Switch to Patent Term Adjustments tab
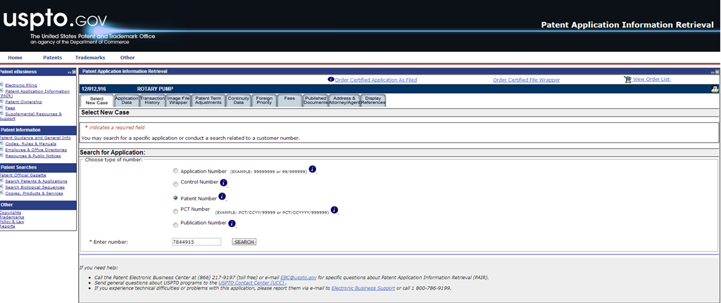This screenshot has width=721, height=303. pyautogui.click(x=208, y=101)
